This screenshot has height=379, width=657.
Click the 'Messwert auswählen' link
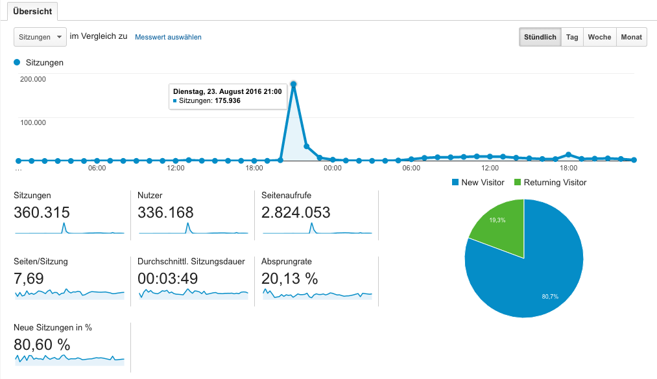tap(168, 37)
